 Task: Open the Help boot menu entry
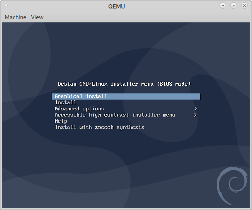(x=61, y=121)
